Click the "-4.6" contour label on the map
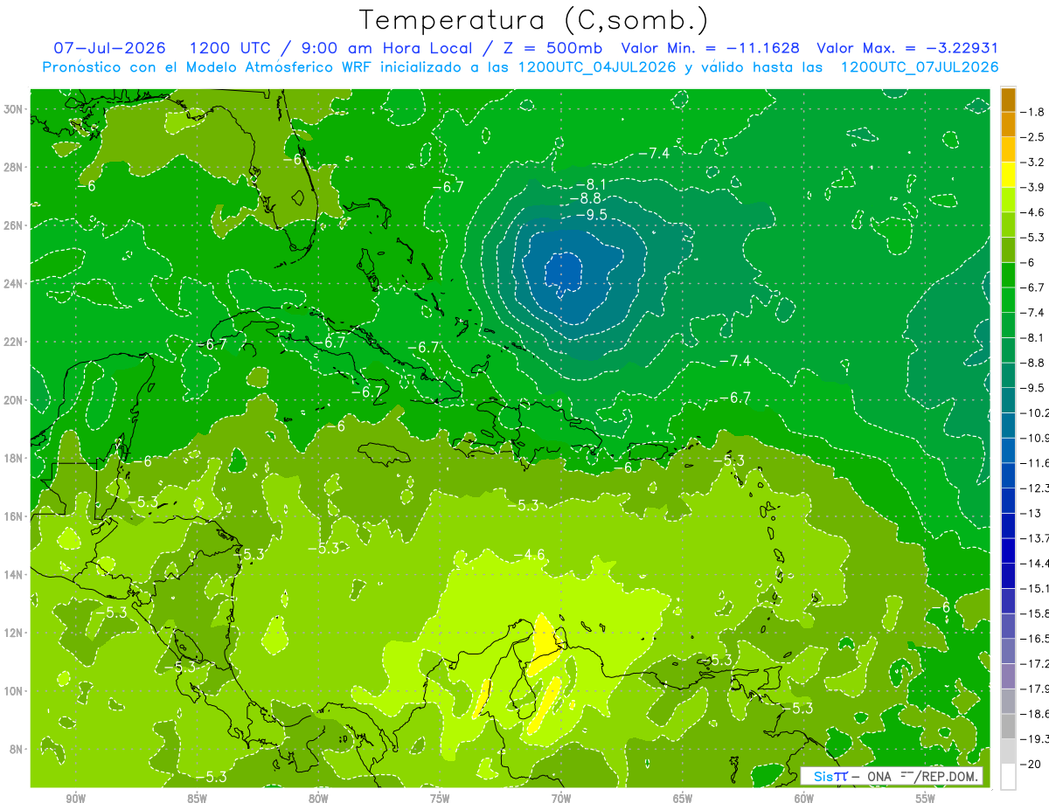The width and height of the screenshot is (1049, 810). coord(530,555)
